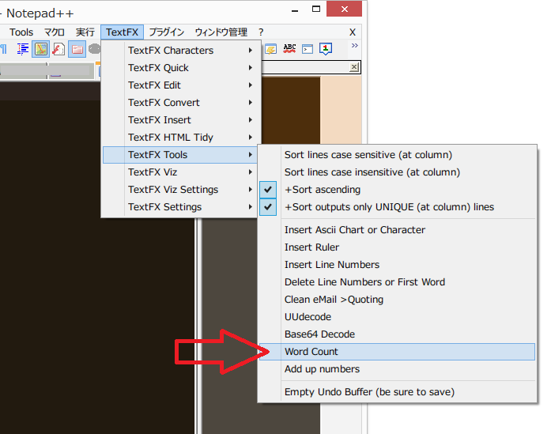Open the TextFX Tools menu entry
551x434 pixels.
180,155
